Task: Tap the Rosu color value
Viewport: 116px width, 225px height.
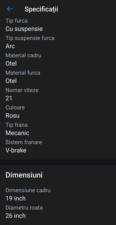Action: [13, 115]
